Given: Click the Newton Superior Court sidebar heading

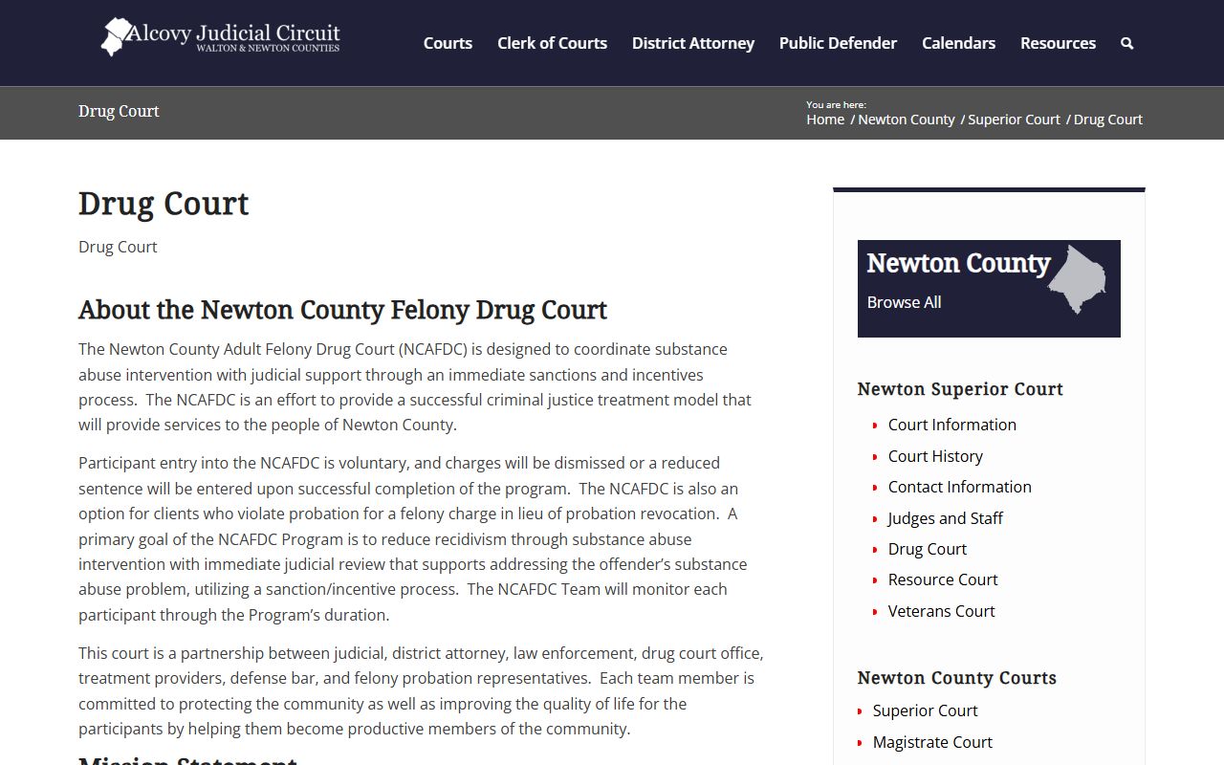Looking at the screenshot, I should [x=960, y=389].
